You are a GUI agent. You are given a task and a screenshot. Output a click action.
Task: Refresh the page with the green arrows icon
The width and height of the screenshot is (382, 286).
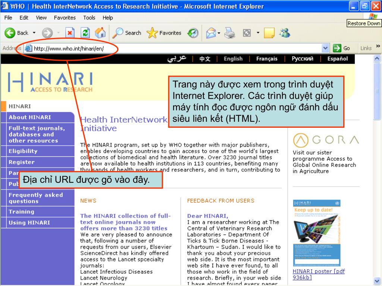tap(85, 33)
